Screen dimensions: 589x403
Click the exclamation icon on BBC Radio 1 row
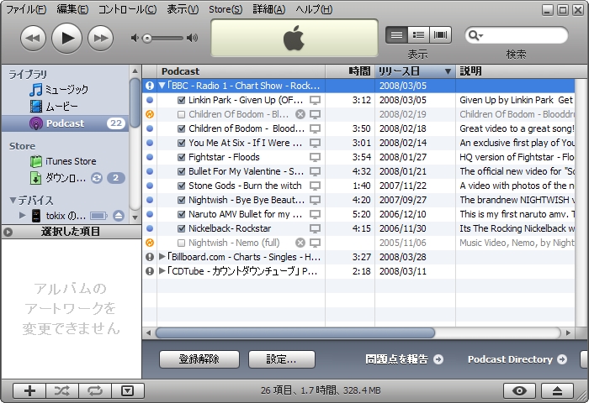(150, 86)
